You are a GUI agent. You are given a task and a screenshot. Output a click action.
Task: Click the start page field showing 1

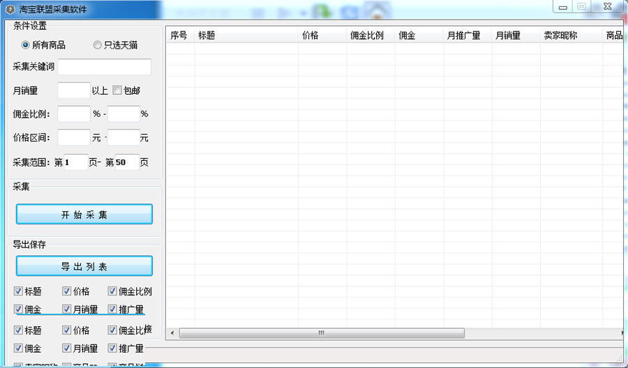75,162
